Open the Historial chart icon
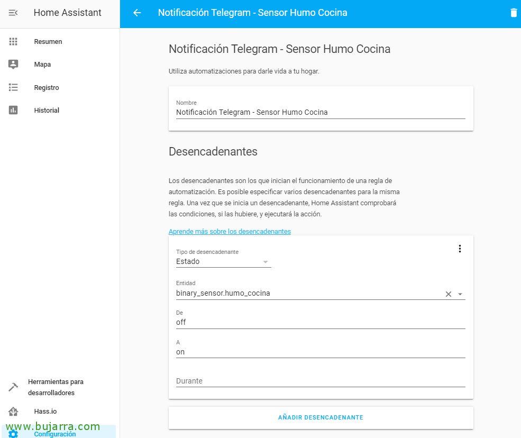Viewport: 521px width, 438px height. point(13,110)
